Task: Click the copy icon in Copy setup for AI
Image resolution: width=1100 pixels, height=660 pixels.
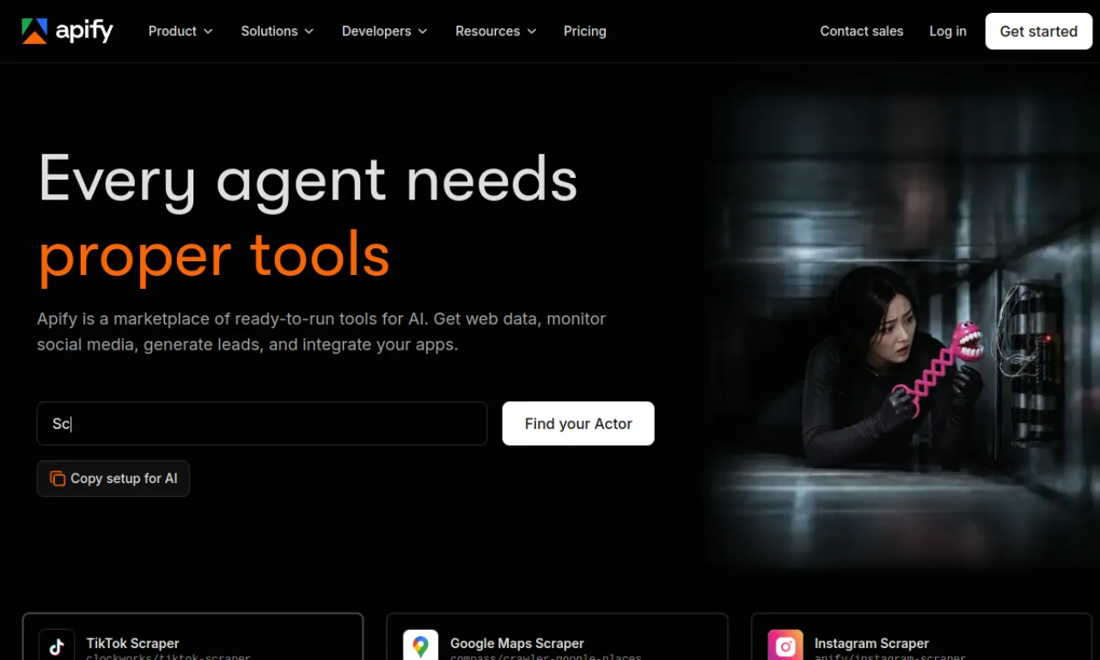Action: click(x=58, y=479)
